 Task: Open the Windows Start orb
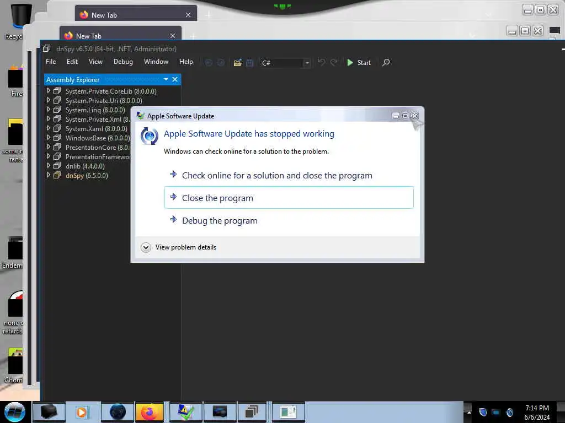coord(14,412)
